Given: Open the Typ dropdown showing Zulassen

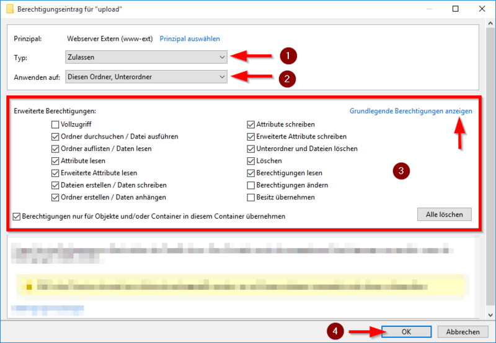Looking at the screenshot, I should tap(146, 57).
